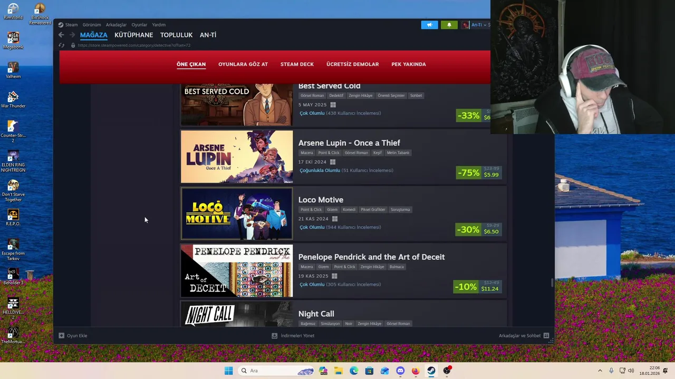Go forward using the Steam forward arrow

[x=72, y=35]
